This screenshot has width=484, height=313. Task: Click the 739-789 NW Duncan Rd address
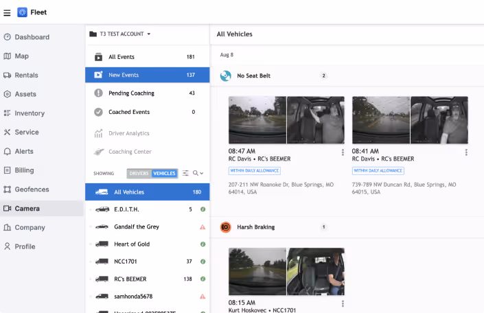pos(404,188)
